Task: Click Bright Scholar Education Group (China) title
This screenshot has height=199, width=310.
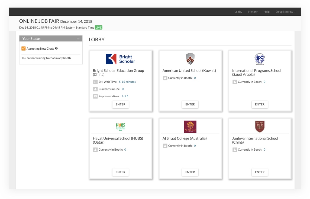Action: pos(118,72)
